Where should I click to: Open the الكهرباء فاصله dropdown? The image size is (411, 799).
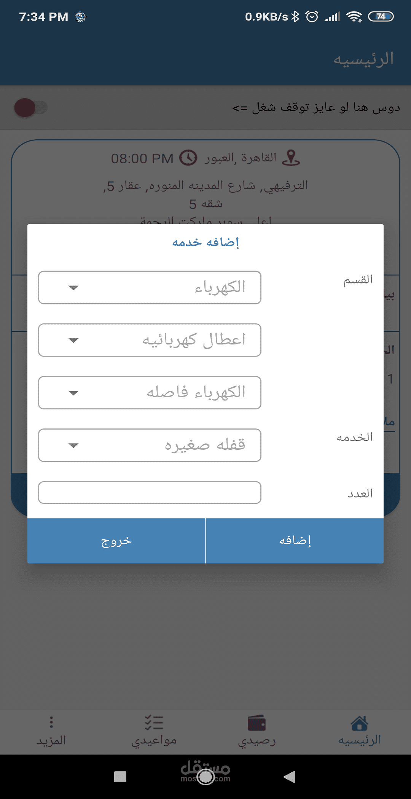coord(150,393)
